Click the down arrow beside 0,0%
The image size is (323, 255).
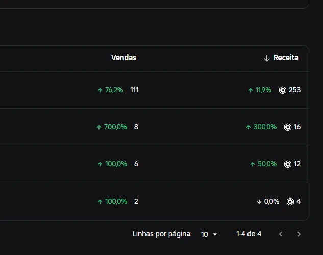pyautogui.click(x=259, y=202)
